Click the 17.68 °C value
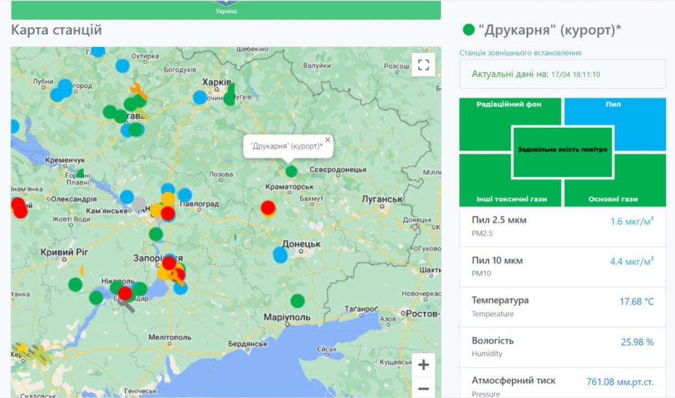 [x=636, y=302]
